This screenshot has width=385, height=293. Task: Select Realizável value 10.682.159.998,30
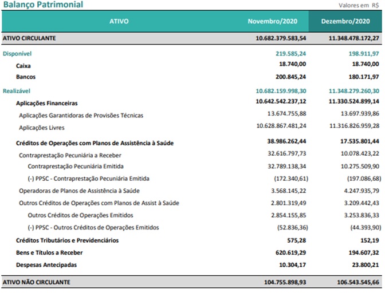281,91
